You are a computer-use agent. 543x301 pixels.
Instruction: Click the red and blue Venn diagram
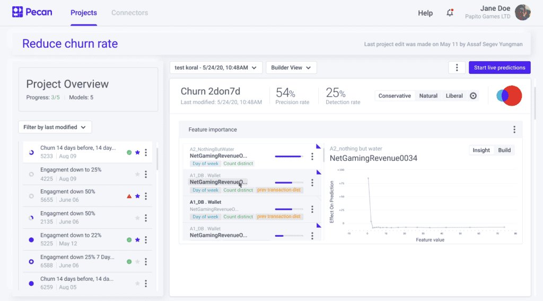click(x=509, y=96)
